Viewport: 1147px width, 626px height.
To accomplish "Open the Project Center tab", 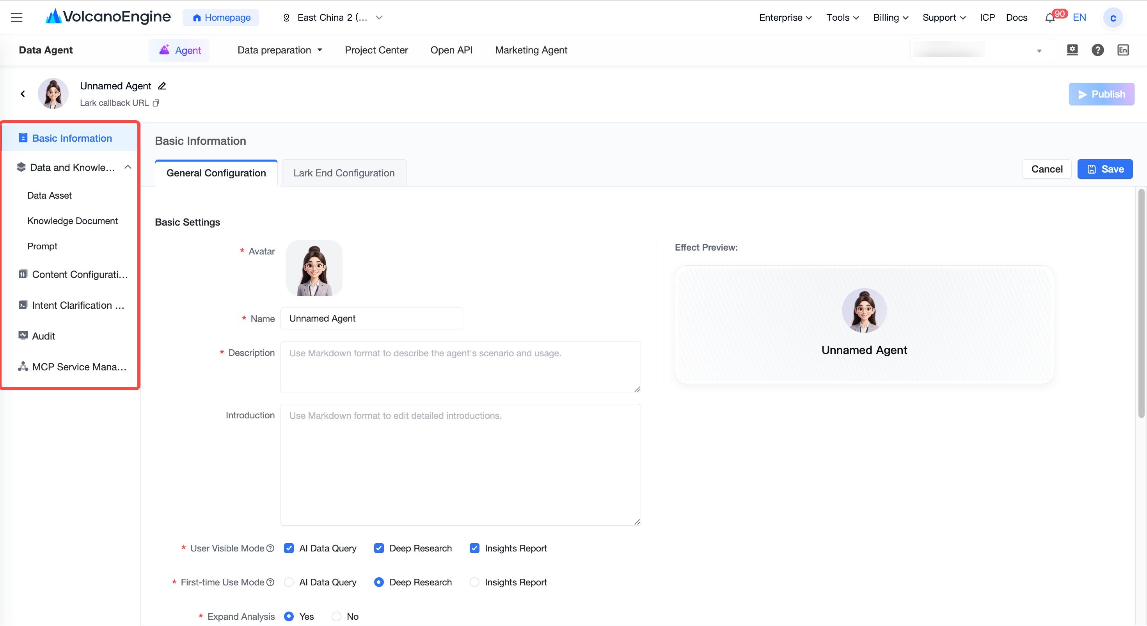I will [x=376, y=50].
